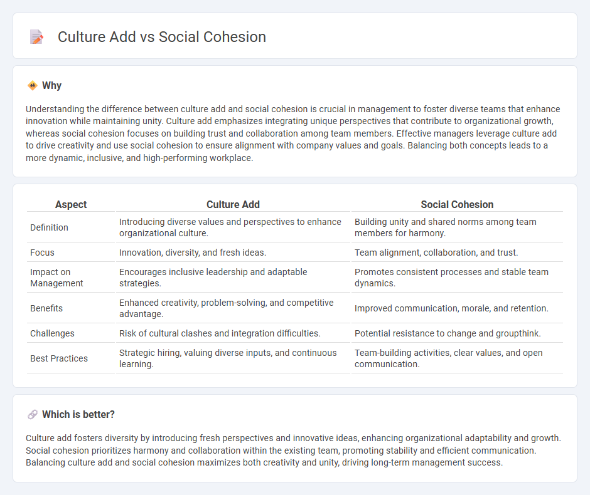Click cell 'Introducing diverse values and perspectives'

[233, 227]
